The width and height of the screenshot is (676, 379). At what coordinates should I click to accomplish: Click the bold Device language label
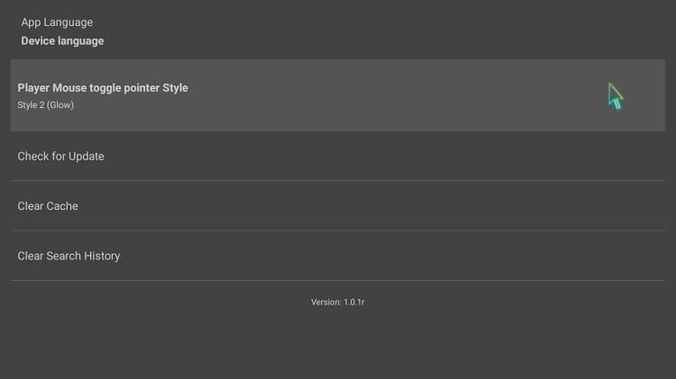point(62,41)
